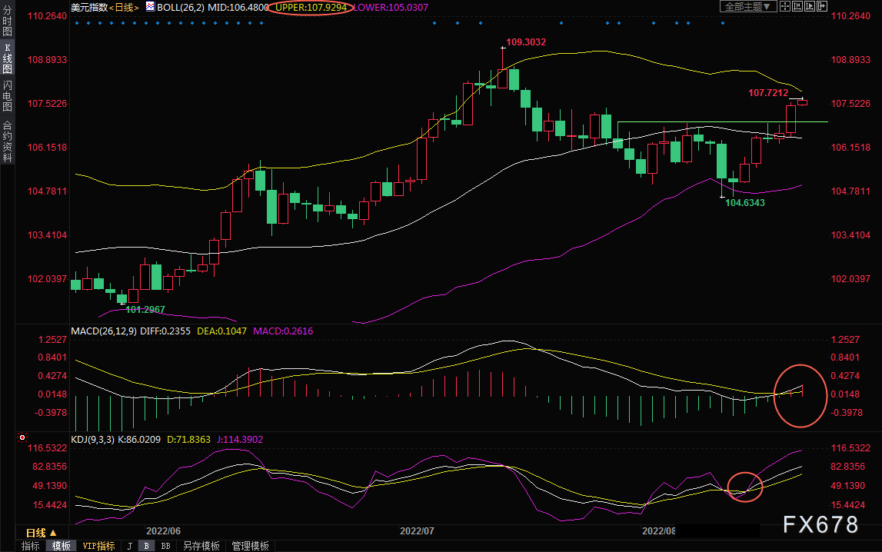882x552 pixels.
Task: Click the crosshair cursor icon in top toolbar
Action: pos(785,6)
